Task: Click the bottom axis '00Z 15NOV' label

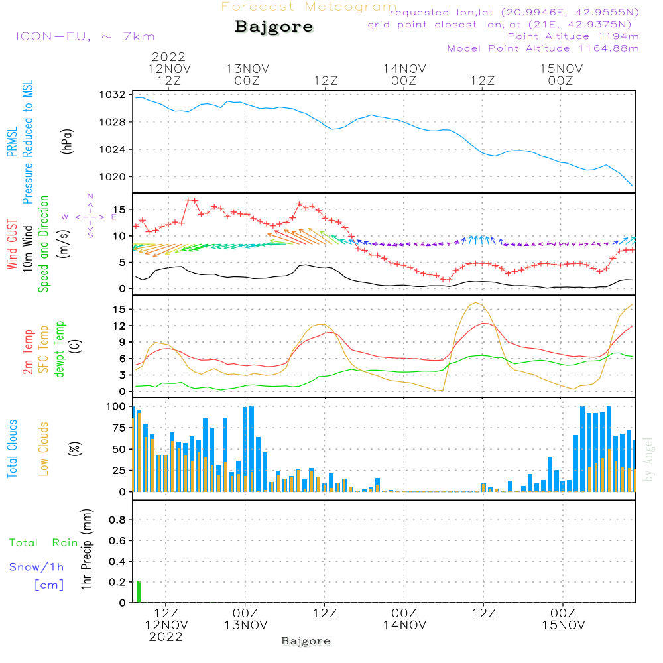Action: coord(564,619)
